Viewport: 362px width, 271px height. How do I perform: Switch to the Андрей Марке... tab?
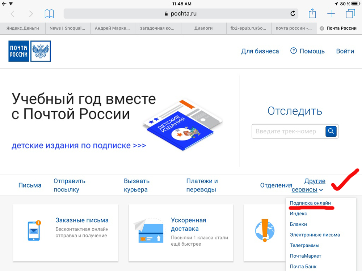(113, 28)
